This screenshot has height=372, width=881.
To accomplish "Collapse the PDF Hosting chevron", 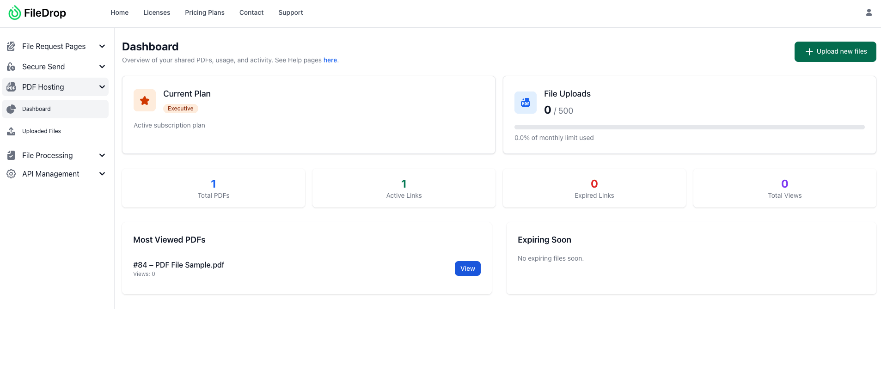I will pyautogui.click(x=102, y=87).
